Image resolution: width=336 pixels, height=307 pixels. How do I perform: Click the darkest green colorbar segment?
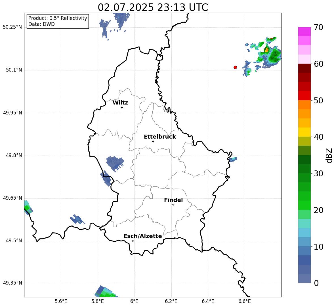[304, 160]
